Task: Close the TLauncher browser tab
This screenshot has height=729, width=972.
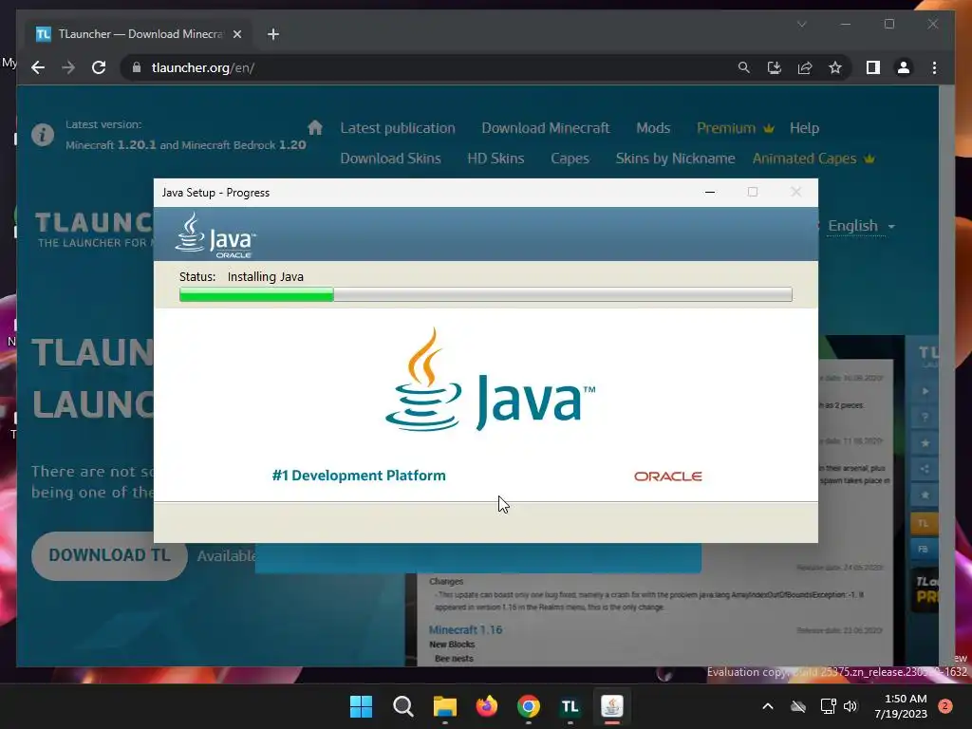Action: tap(236, 34)
